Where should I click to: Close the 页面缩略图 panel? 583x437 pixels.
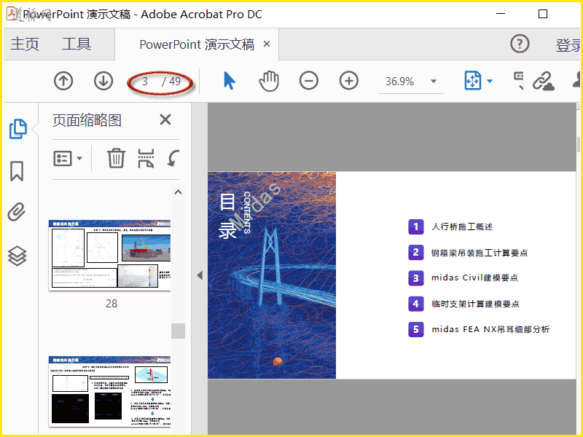(165, 119)
